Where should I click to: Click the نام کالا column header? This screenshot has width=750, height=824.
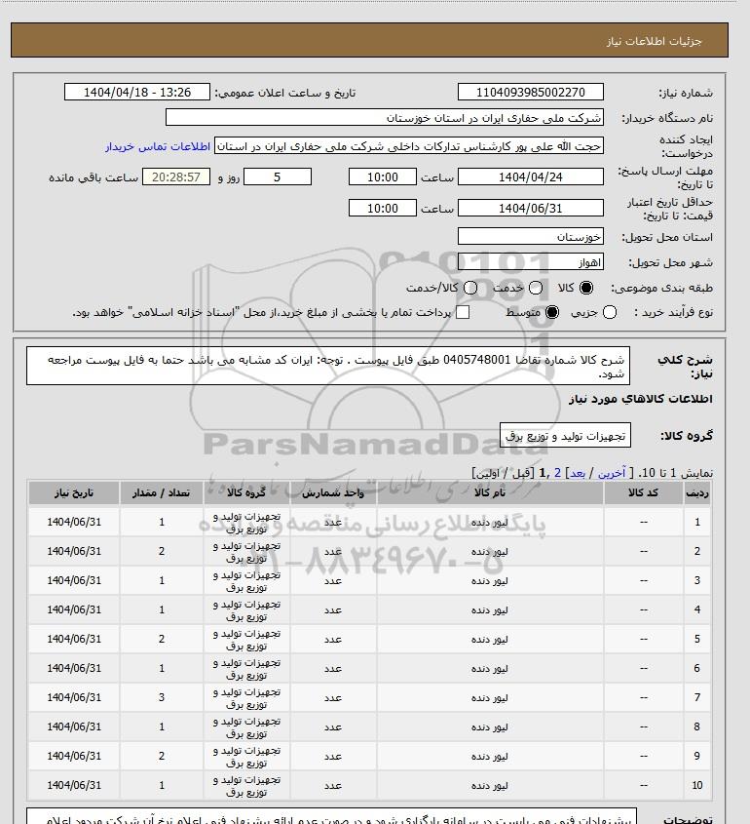[490, 492]
